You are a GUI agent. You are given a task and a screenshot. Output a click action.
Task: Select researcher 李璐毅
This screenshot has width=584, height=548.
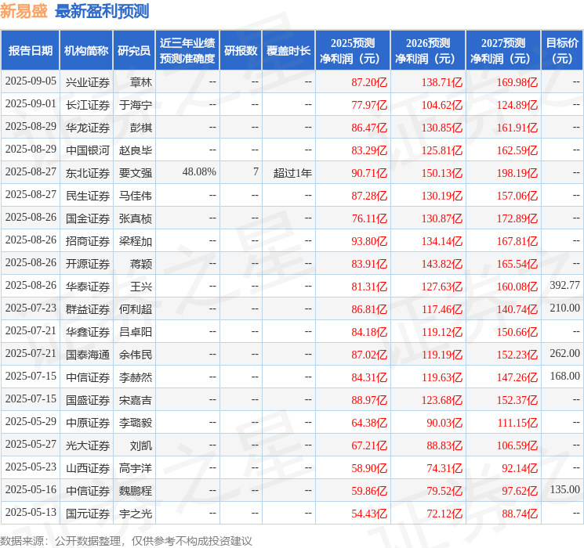[x=136, y=423]
